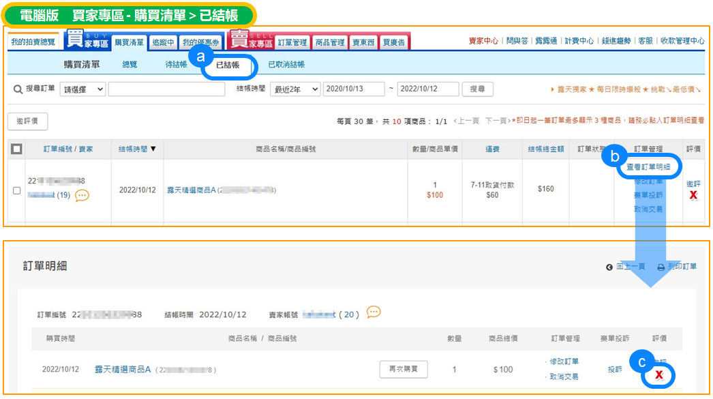Click the printer icon for 列印訂單
The image size is (713, 399).
(x=661, y=267)
